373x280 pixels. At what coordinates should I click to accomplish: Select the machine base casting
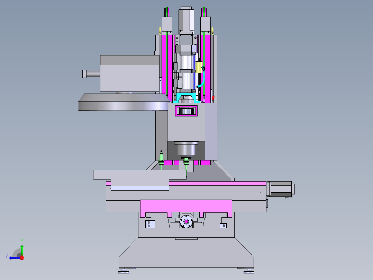click(x=186, y=252)
